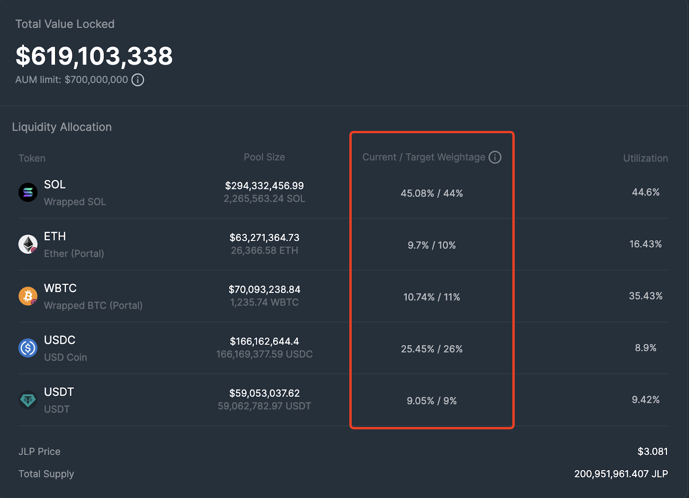Viewport: 689px width, 498px height.
Task: Click the USDC weightage 25.45% / 26%
Action: click(431, 349)
